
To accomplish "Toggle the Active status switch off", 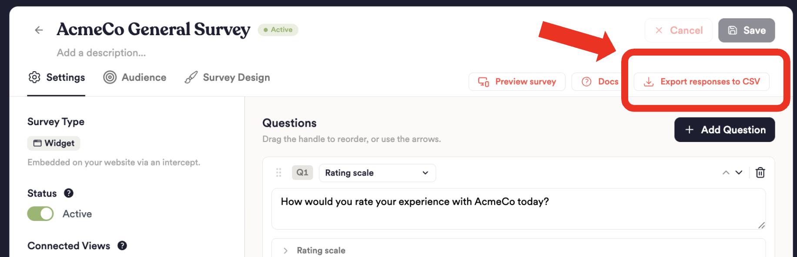I will 40,214.
